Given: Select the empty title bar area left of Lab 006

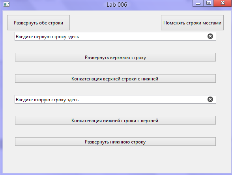Looking at the screenshot, I should pos(58,5).
